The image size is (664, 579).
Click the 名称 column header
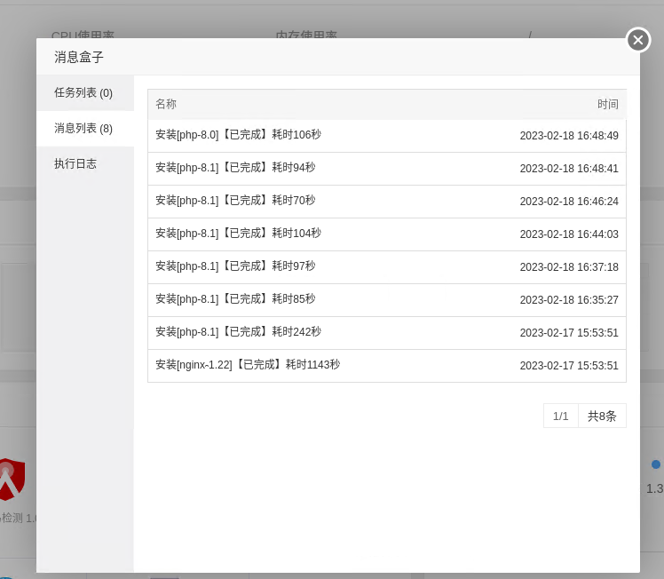pos(166,104)
